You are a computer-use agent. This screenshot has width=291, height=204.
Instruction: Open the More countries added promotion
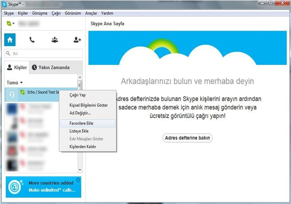43,187
